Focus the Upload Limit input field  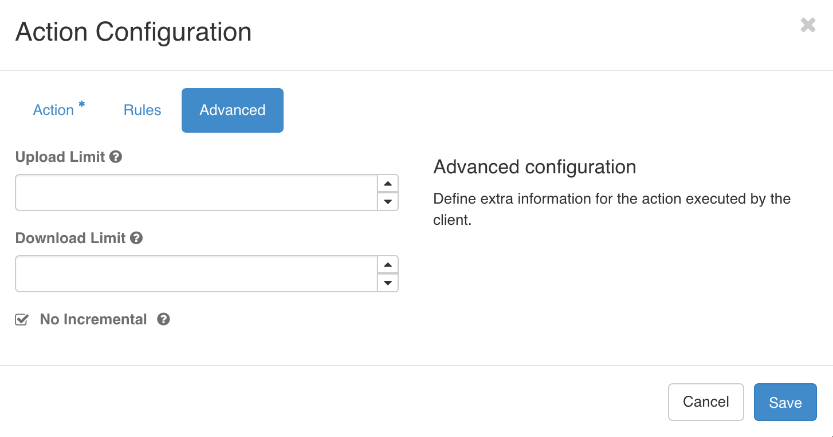tap(197, 193)
